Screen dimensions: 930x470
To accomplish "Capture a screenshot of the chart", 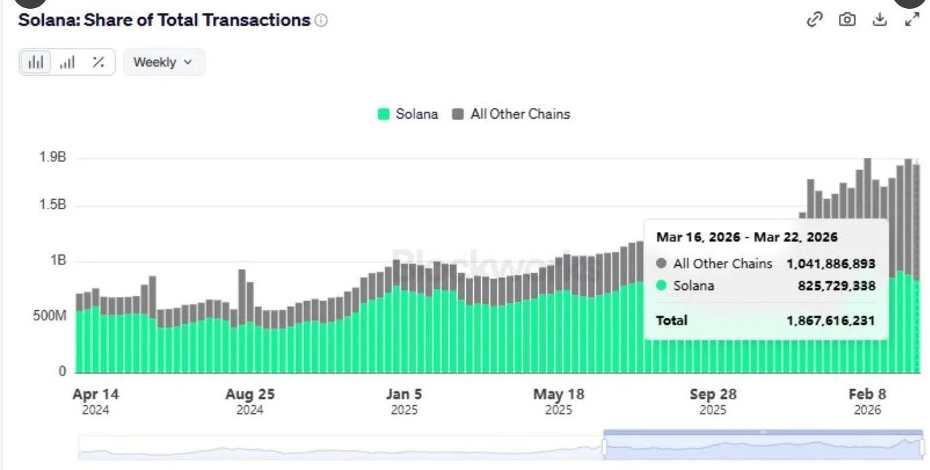I will pos(846,20).
